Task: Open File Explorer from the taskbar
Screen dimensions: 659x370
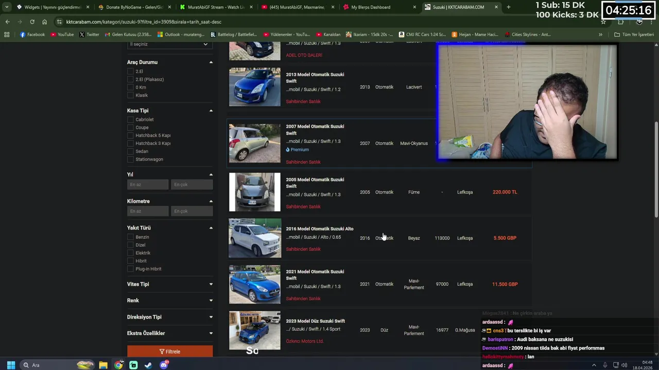Action: [x=103, y=365]
